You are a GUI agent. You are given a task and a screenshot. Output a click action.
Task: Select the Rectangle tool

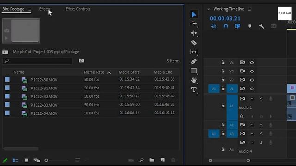tap(194, 71)
